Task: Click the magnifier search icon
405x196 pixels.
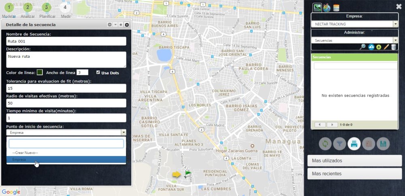Action: (362, 47)
